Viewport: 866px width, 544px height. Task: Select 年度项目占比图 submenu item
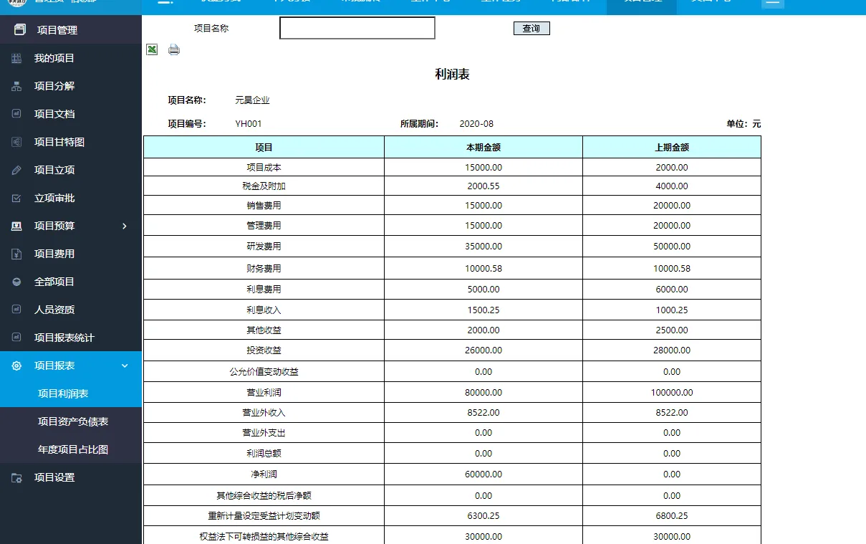tap(73, 449)
